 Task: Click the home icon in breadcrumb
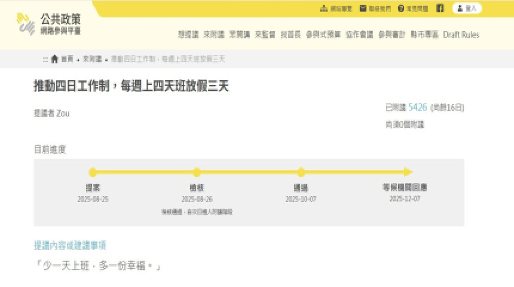[x=55, y=59]
